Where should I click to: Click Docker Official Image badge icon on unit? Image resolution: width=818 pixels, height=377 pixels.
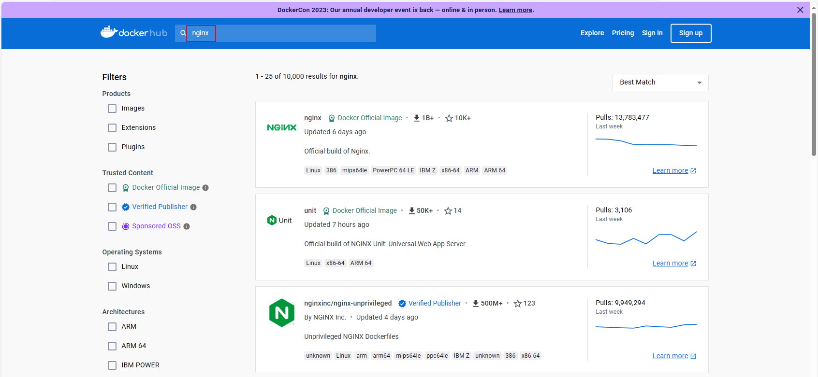pos(326,211)
